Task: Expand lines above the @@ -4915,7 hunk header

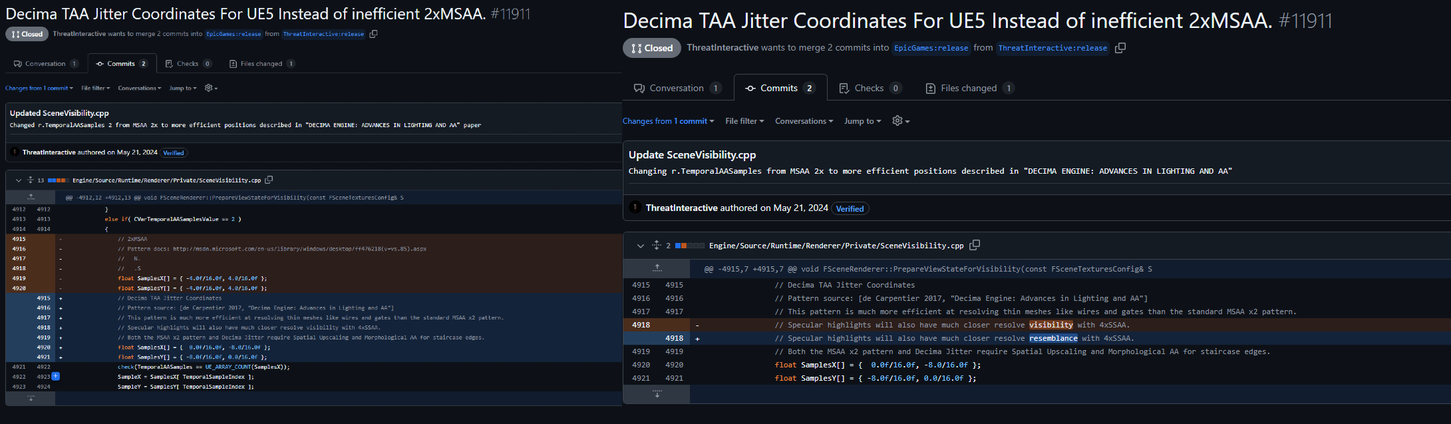Action: point(657,269)
